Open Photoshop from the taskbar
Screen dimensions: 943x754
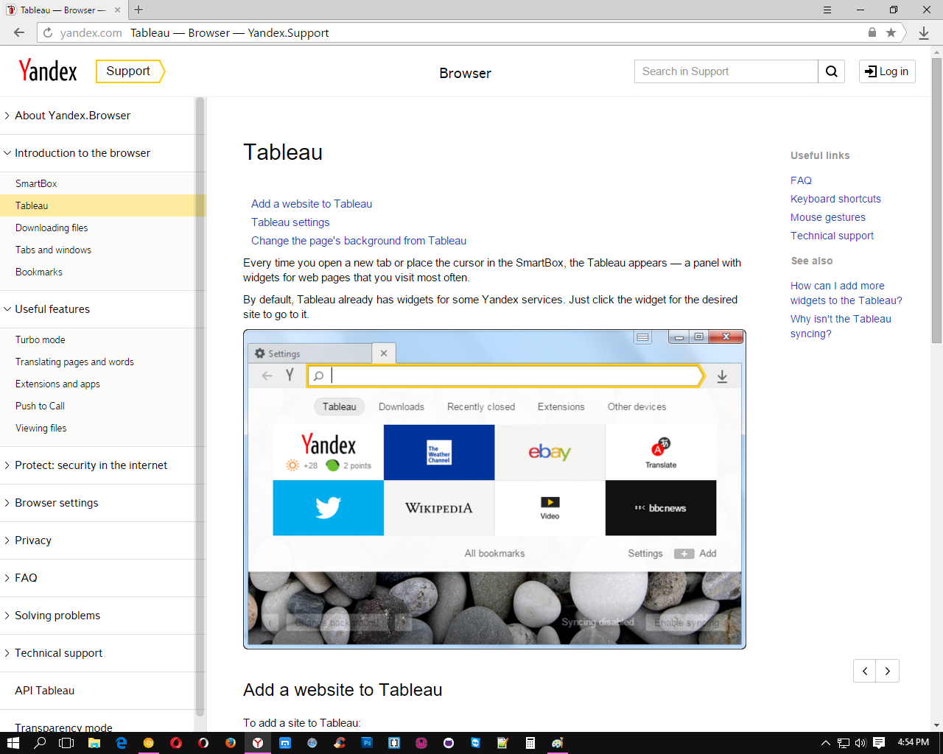coord(367,743)
